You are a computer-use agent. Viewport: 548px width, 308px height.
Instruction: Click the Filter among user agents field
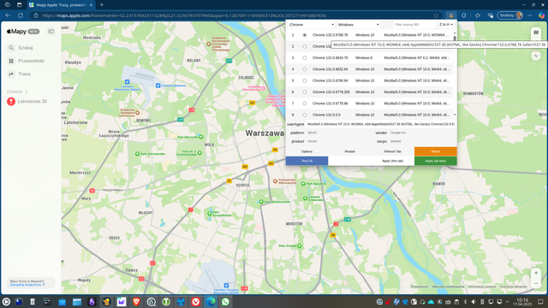[414, 25]
